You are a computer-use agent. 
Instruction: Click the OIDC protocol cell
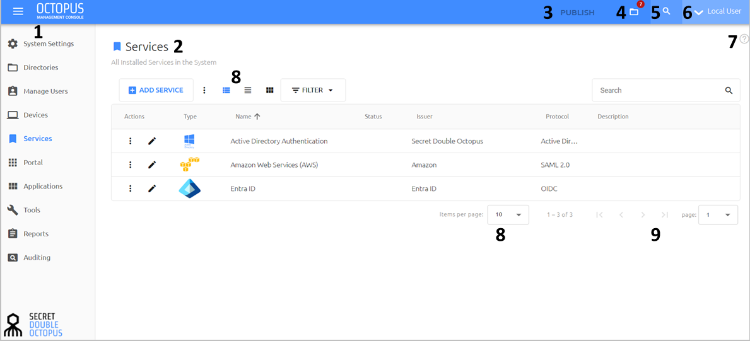pyautogui.click(x=549, y=188)
